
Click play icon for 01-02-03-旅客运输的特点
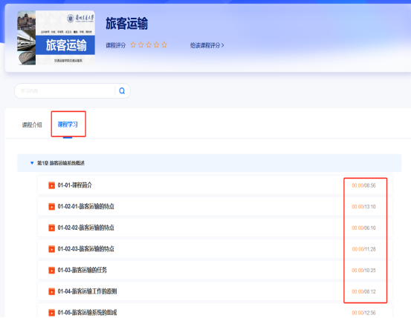click(51, 249)
